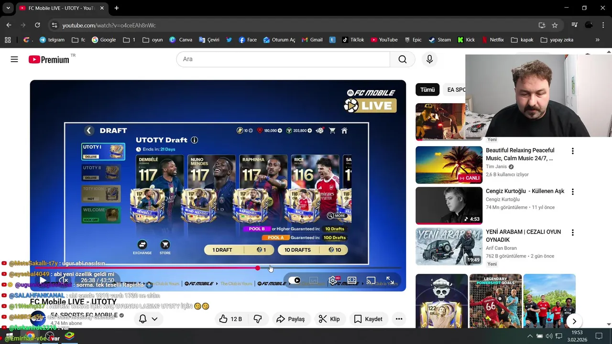Open options for YENİ ARABAM video
Viewport: 612px width, 344px height.
tap(572, 233)
